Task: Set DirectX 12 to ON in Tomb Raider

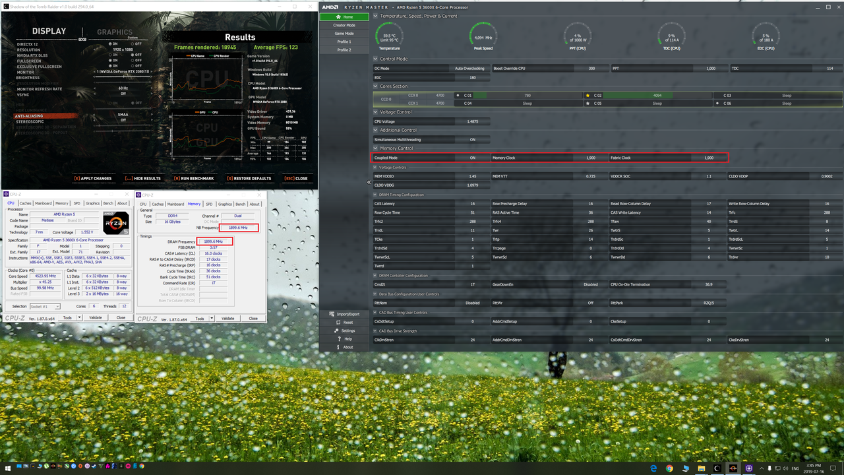Action: [x=115, y=44]
